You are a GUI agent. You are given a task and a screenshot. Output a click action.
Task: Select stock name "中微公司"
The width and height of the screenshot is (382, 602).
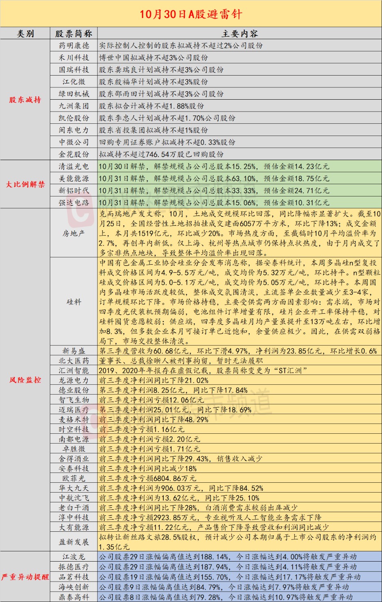coord(74,142)
